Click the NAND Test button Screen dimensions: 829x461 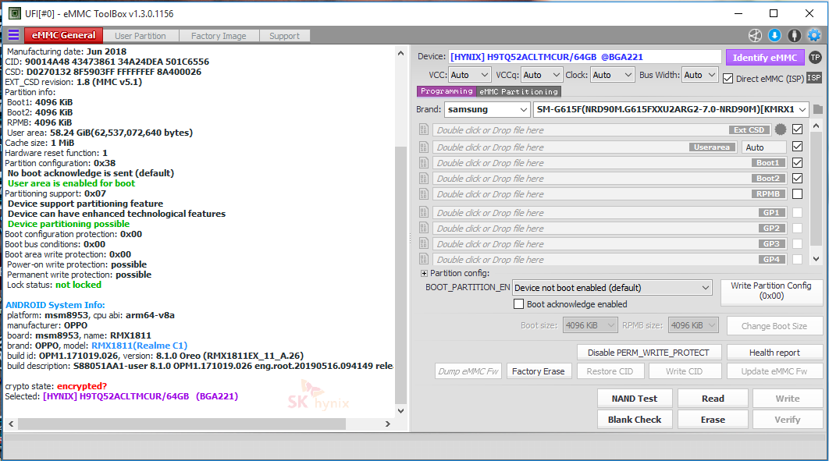(x=635, y=399)
